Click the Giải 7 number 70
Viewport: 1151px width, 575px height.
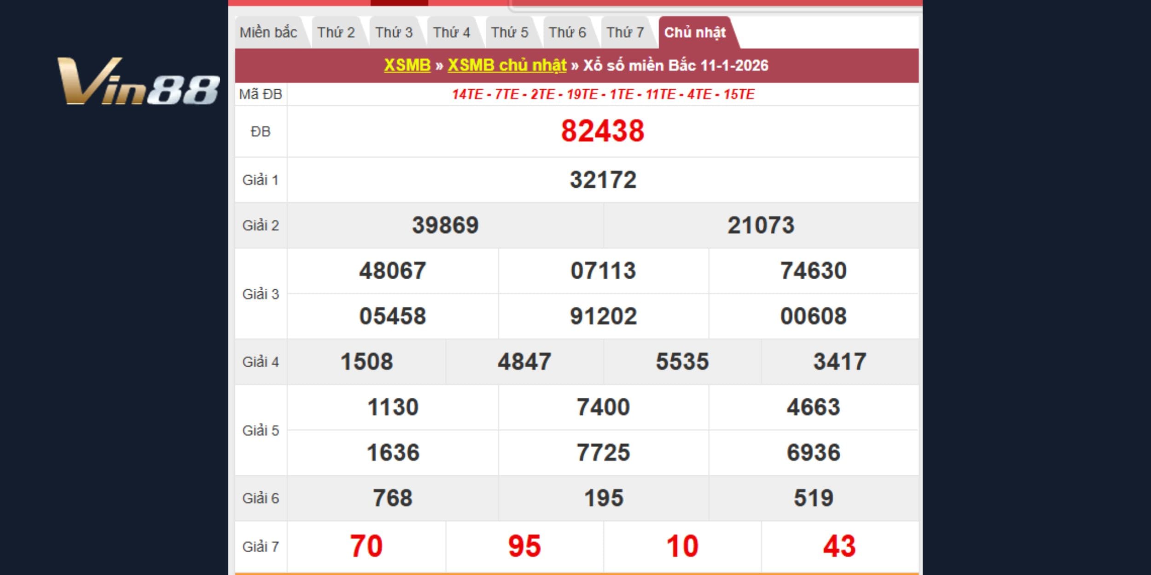(x=366, y=546)
